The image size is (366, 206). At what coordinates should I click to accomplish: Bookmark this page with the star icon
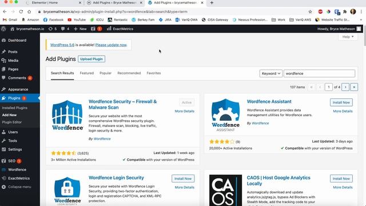point(310,11)
